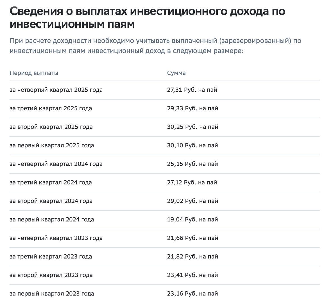This screenshot has height=302, width=331.
Task: Select "за второй квартал 2024 года" period
Action: (51, 201)
